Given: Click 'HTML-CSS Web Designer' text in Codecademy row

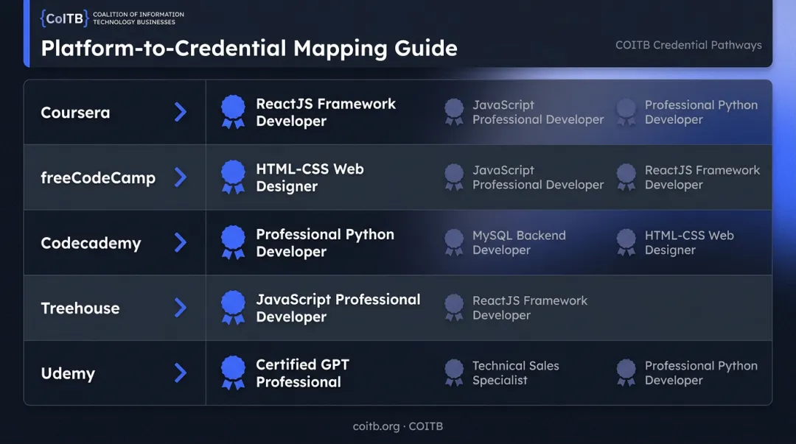Looking at the screenshot, I should (689, 242).
